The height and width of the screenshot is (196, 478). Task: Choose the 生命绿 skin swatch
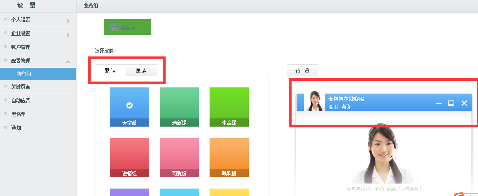229,107
